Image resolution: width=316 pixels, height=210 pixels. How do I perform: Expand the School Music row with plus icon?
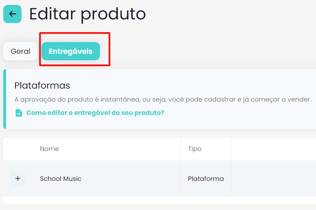(x=18, y=178)
